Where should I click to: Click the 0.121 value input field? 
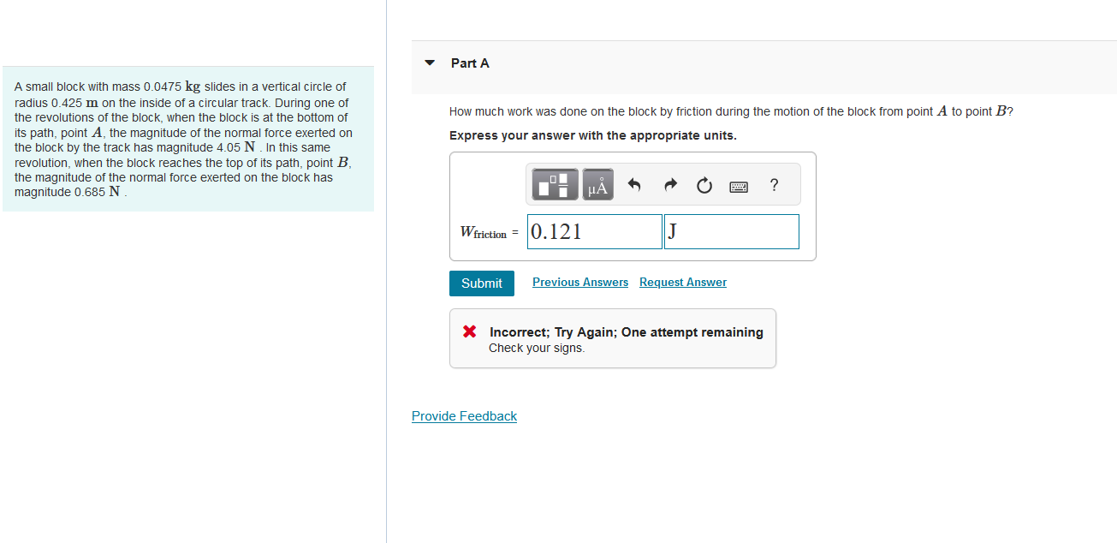point(595,231)
